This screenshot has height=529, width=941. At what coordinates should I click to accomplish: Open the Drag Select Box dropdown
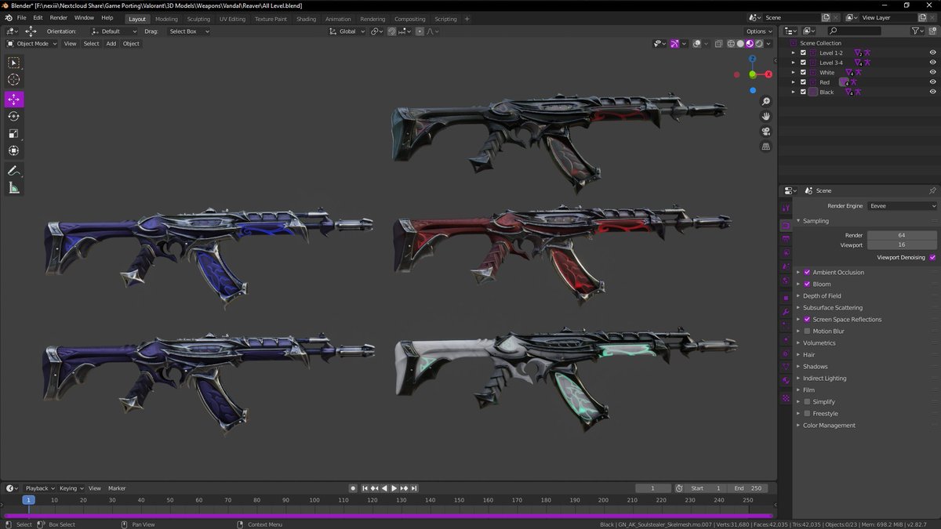(188, 31)
